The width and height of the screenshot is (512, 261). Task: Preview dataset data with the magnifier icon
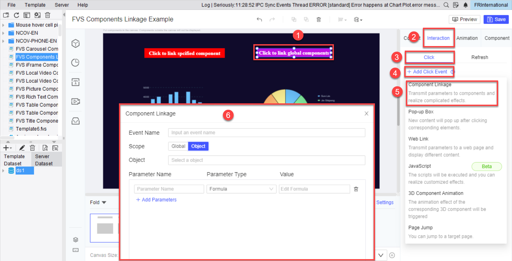click(45, 148)
